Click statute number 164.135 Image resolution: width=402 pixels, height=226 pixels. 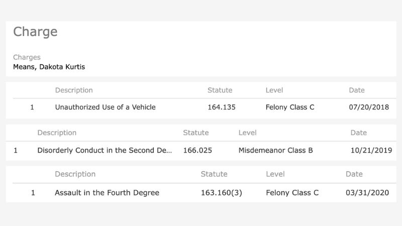tap(222, 107)
